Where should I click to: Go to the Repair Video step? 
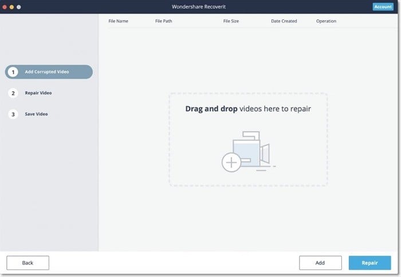[38, 93]
